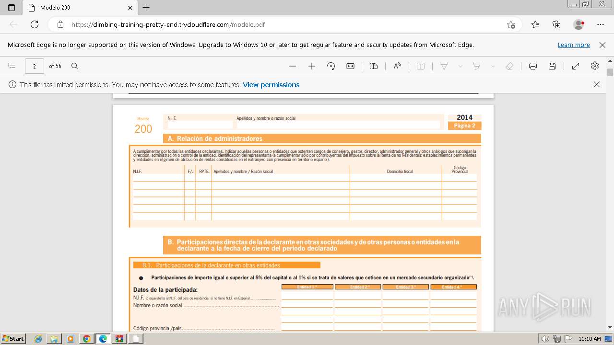Open blank document taskbar item
614x345 pixels.
click(x=136, y=339)
